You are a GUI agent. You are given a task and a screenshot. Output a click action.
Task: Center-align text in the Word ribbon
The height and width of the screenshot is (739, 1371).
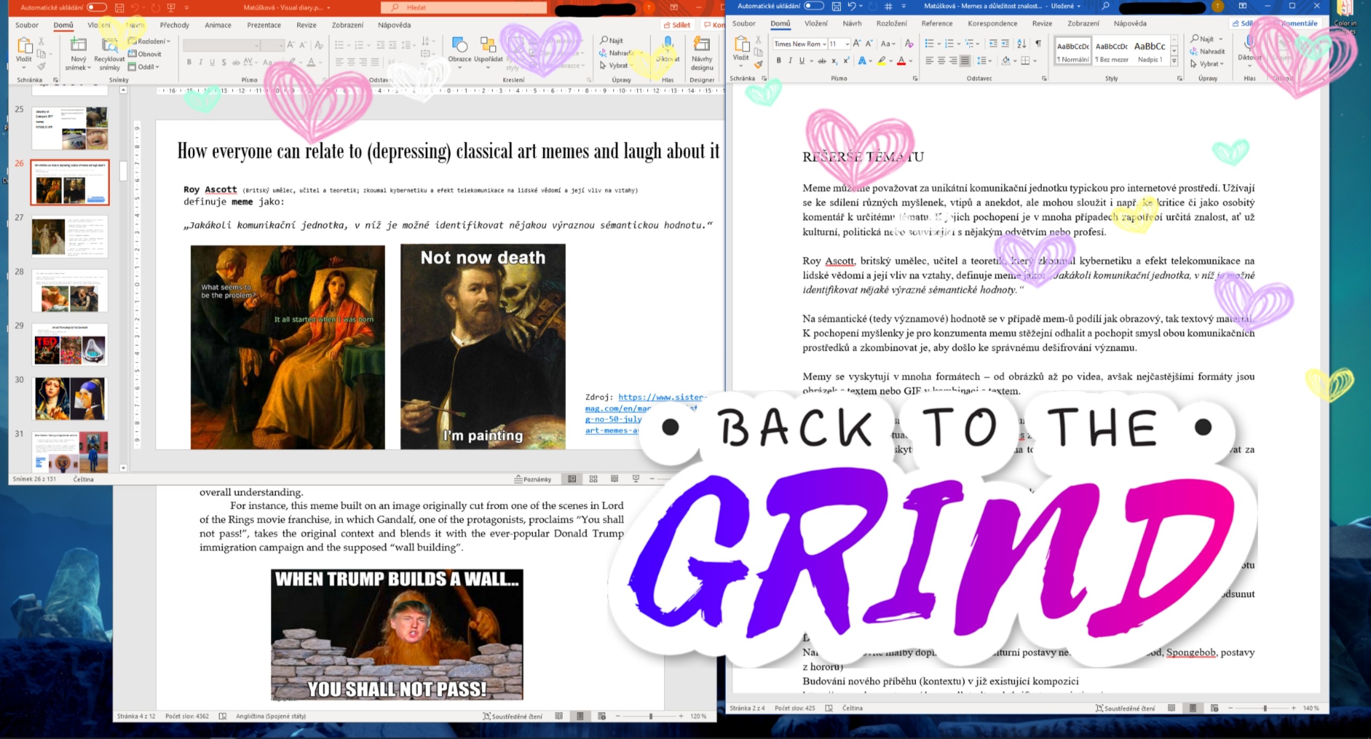941,61
